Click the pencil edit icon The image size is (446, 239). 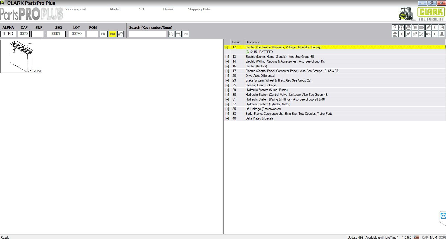pyautogui.click(x=428, y=27)
